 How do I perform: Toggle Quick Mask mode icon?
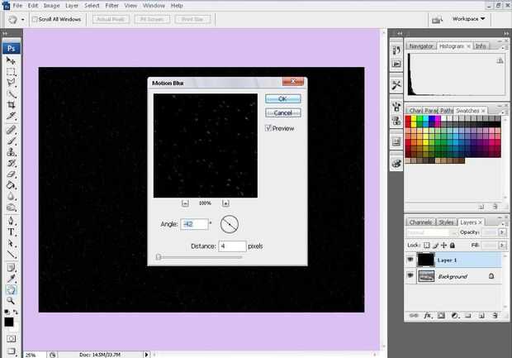pos(11,339)
